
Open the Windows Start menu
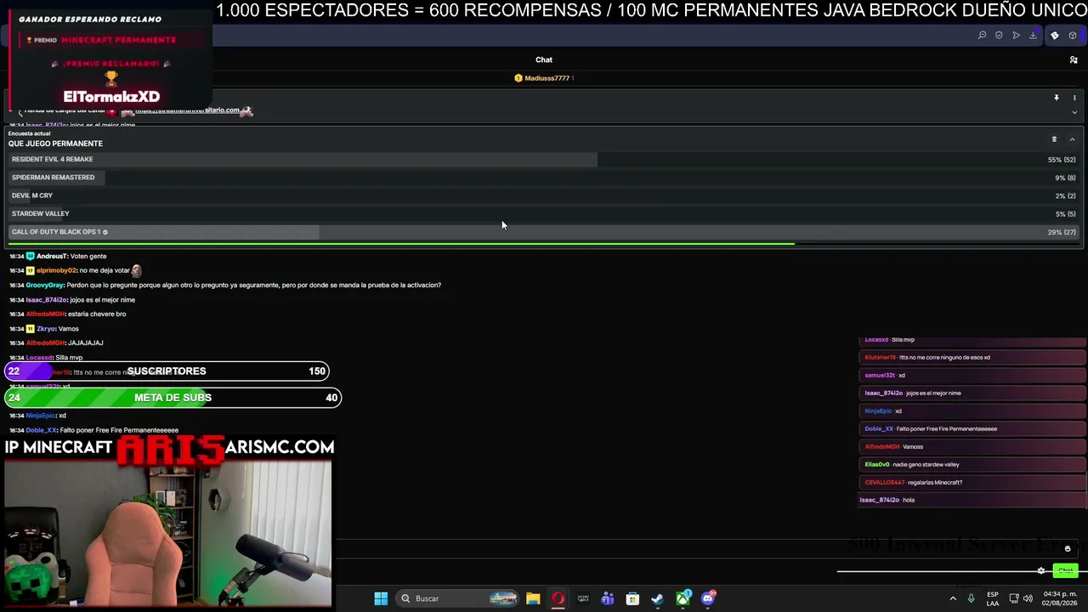(381, 598)
